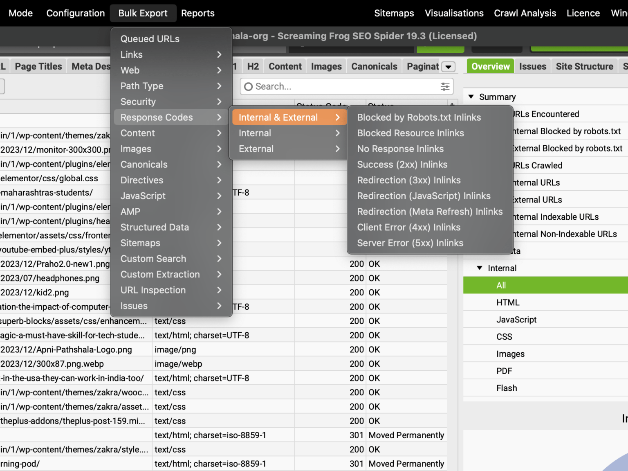The image size is (628, 471).
Task: Open the Licence menu
Action: 583,13
